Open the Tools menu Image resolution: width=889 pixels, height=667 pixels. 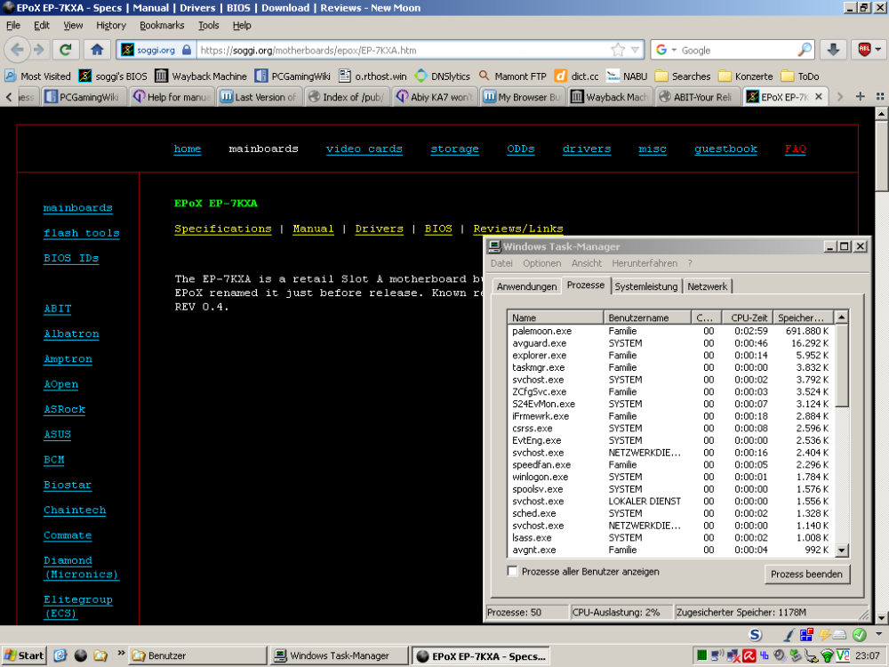208,25
